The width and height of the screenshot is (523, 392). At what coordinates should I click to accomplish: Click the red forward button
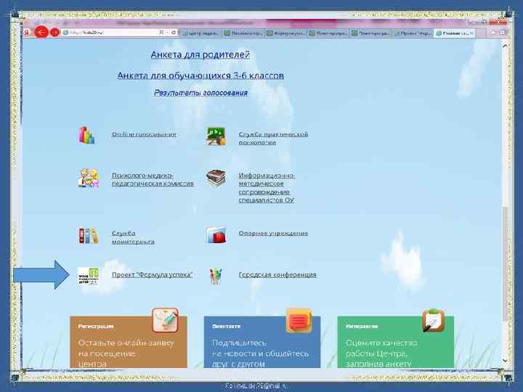click(x=54, y=33)
